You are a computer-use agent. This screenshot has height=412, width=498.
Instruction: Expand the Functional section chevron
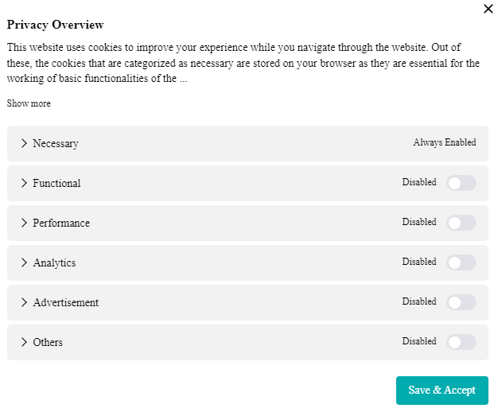(x=24, y=183)
